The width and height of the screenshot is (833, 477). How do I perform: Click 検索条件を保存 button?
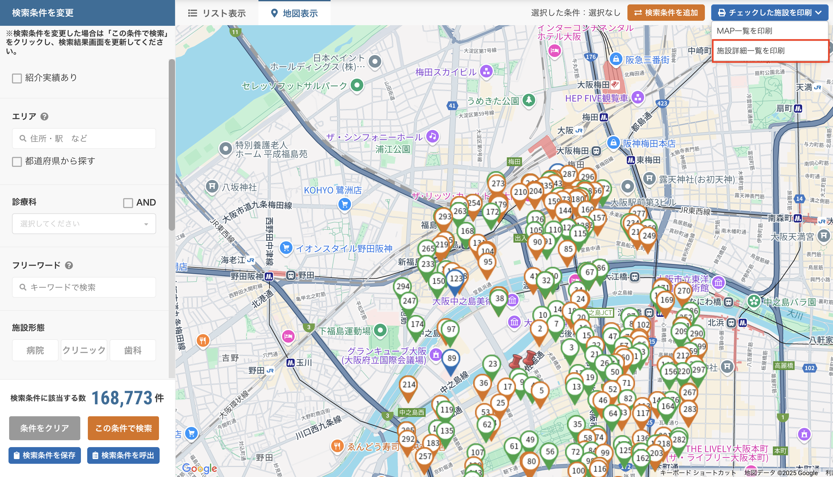point(45,455)
